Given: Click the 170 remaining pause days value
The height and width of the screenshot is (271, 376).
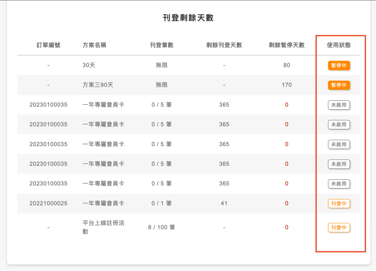Looking at the screenshot, I should [x=286, y=85].
